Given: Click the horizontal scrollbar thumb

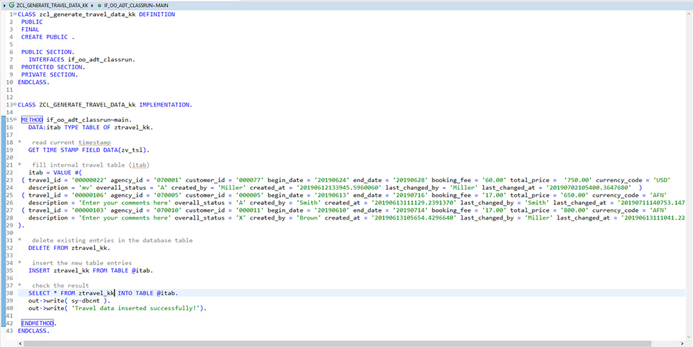Looking at the screenshot, I should 336,343.
